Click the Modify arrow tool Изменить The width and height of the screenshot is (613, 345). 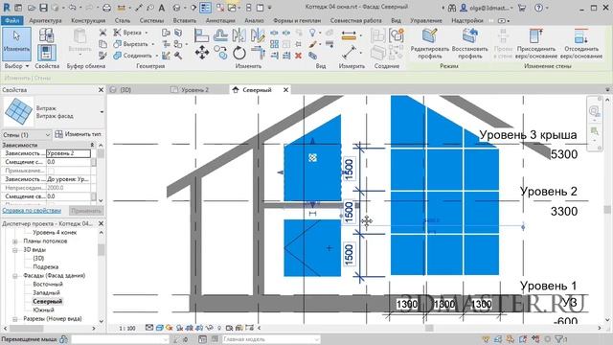point(16,43)
